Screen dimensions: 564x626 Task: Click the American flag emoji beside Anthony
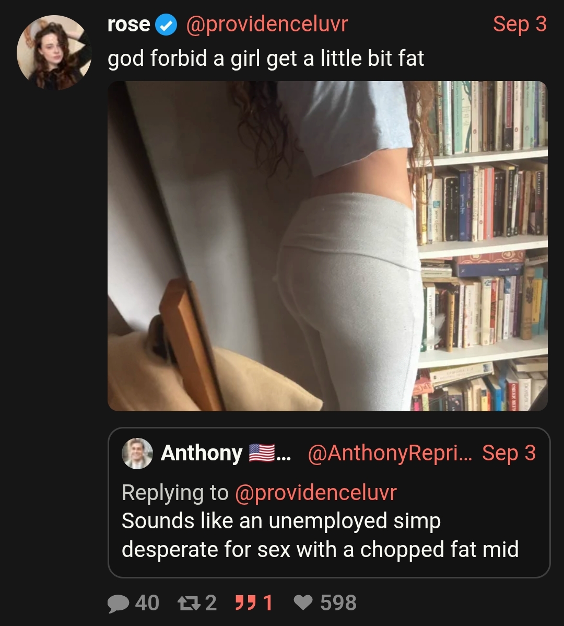pyautogui.click(x=262, y=453)
